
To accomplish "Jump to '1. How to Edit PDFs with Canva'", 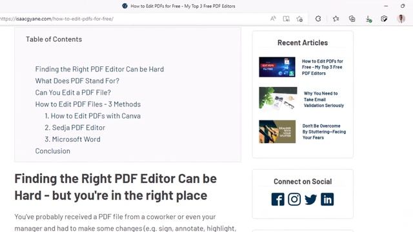I will click(93, 116).
